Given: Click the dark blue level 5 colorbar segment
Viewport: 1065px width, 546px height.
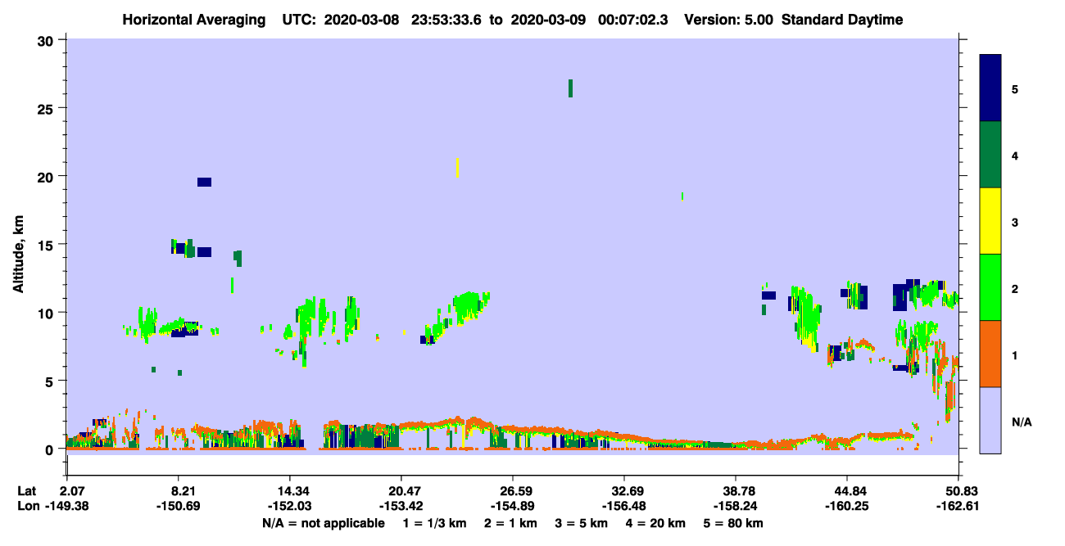Looking at the screenshot, I should point(990,88).
